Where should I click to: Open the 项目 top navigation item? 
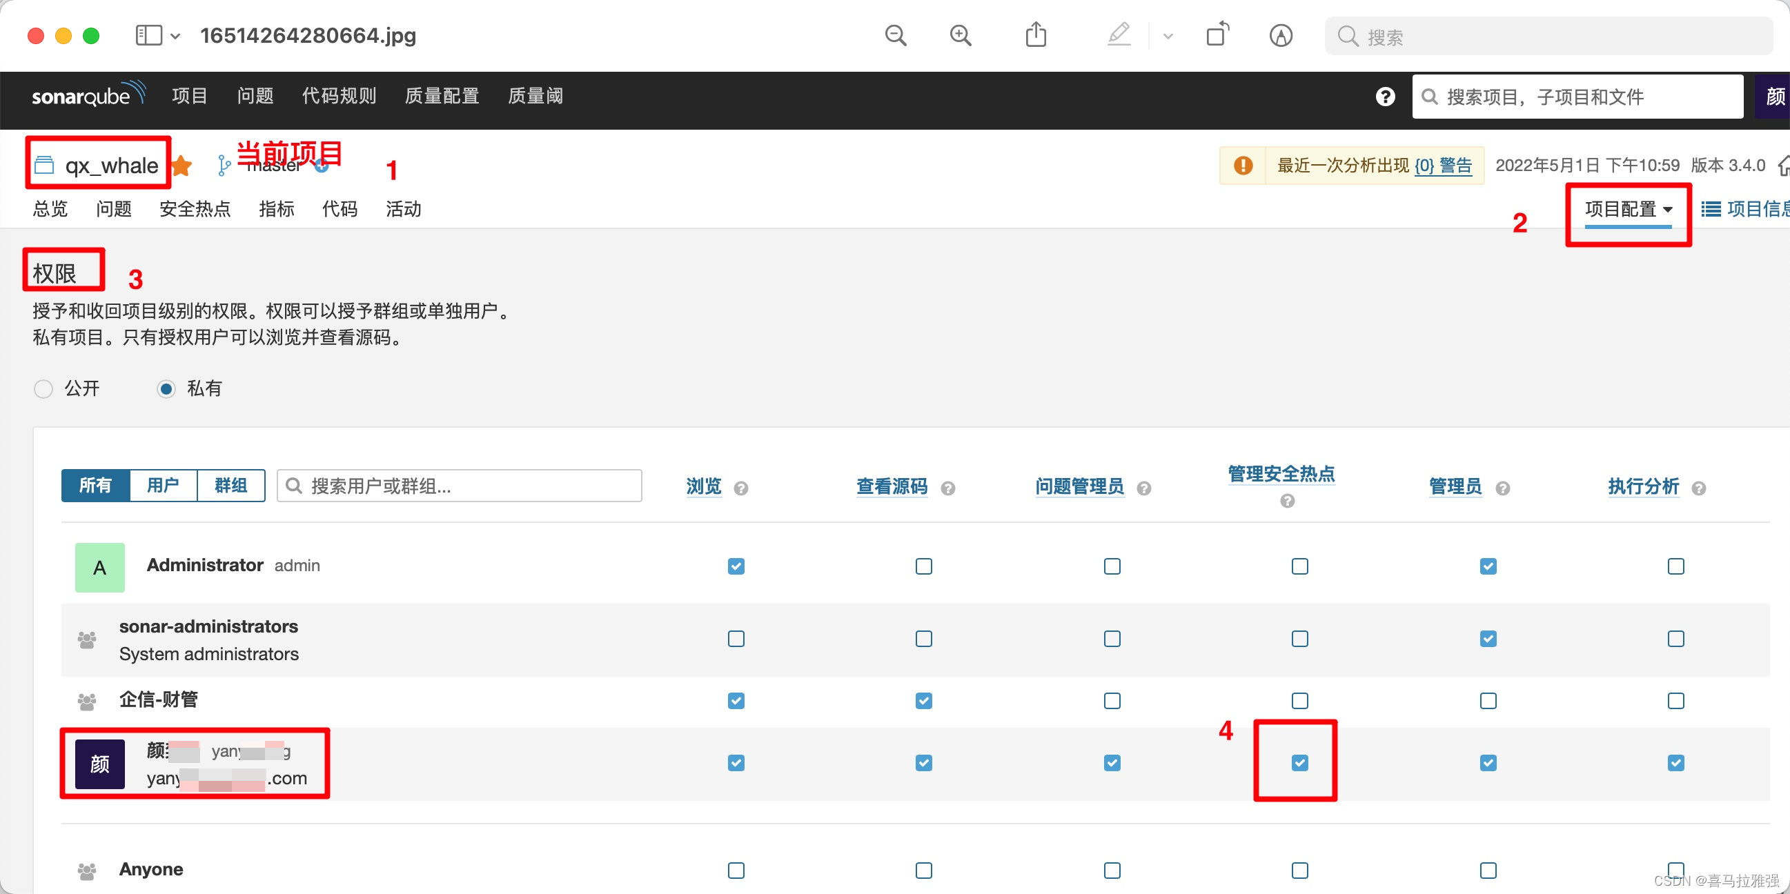tap(190, 96)
